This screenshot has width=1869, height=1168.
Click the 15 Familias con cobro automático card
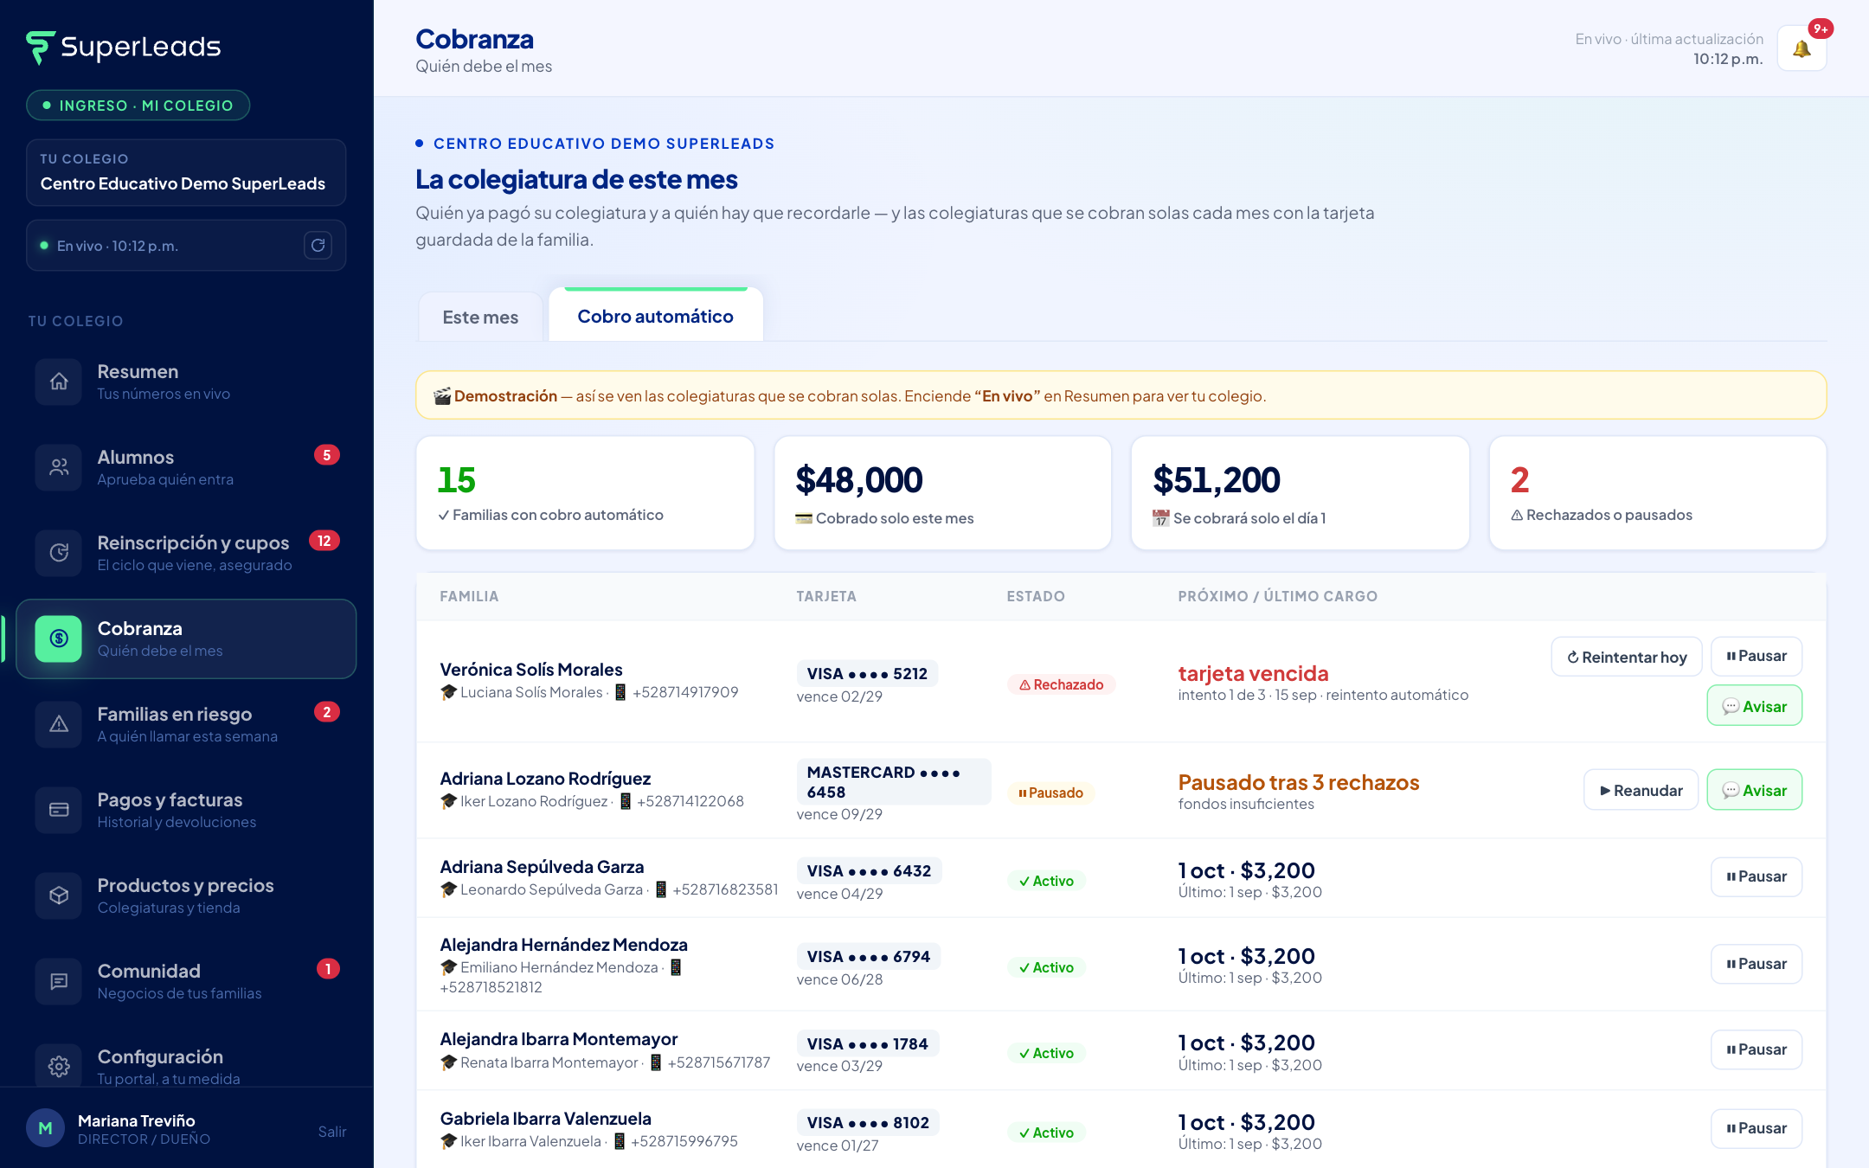click(585, 493)
